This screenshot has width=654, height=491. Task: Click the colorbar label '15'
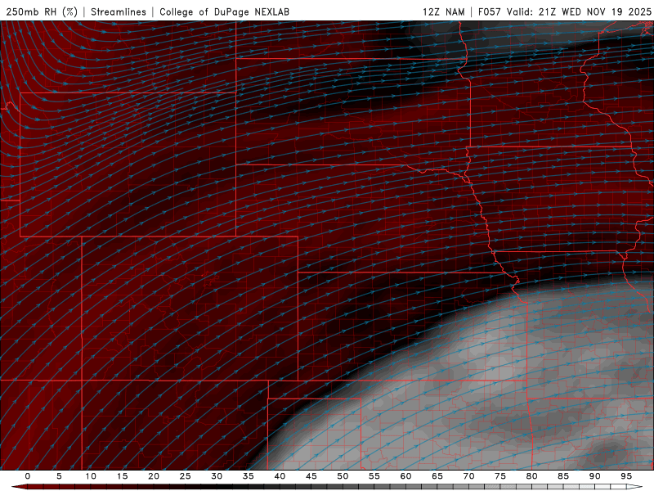coord(122,476)
